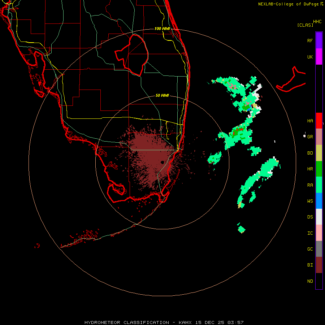Click the red HA legend swatch
325x325 pixels.
319,121
